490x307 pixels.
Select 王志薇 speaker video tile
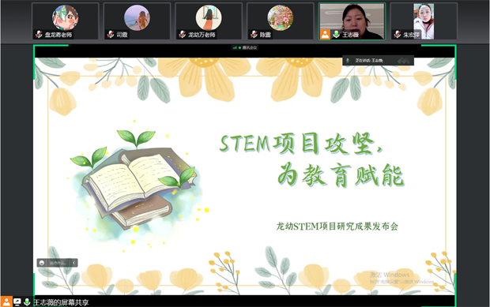tap(352, 21)
